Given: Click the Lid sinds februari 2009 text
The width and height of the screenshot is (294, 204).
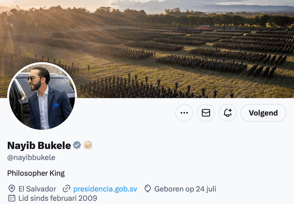Looking at the screenshot, I should pyautogui.click(x=58, y=198).
